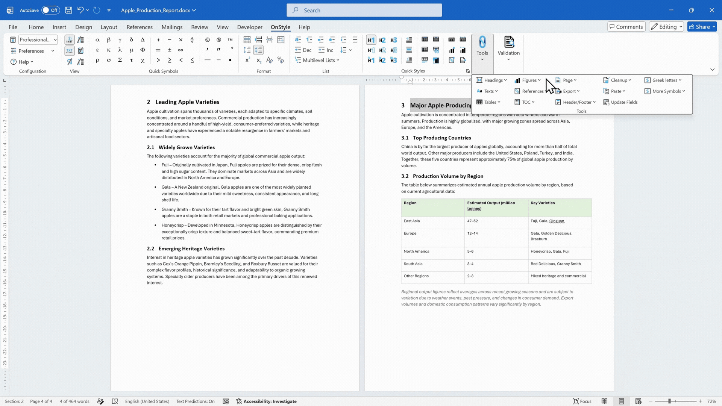Click the title bar Search box
The image size is (722, 406).
364,10
